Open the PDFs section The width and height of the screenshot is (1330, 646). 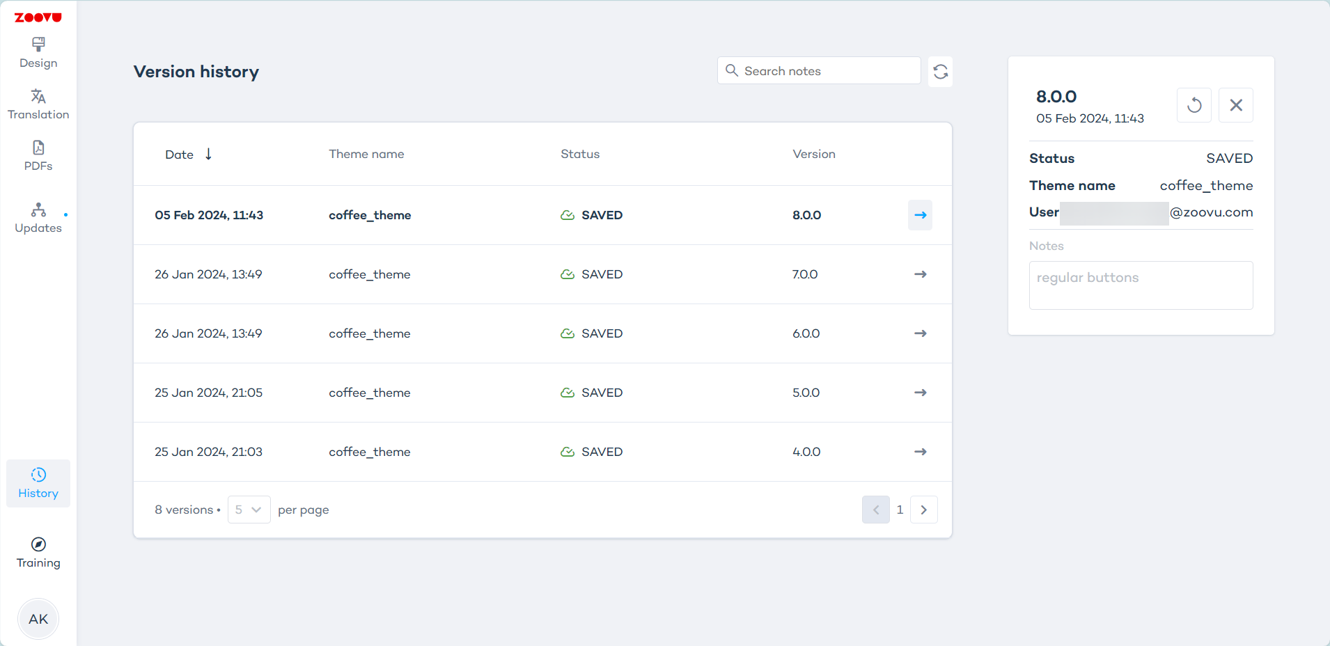(x=38, y=156)
